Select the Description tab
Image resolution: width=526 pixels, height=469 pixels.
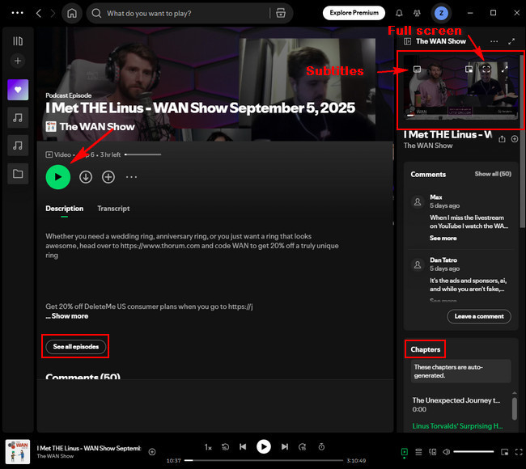pos(64,209)
